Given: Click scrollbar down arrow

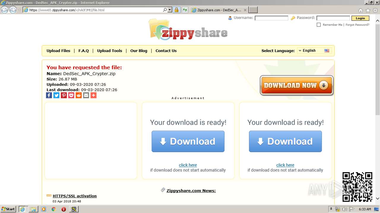Looking at the screenshot, I should pyautogui.click(x=377, y=199).
